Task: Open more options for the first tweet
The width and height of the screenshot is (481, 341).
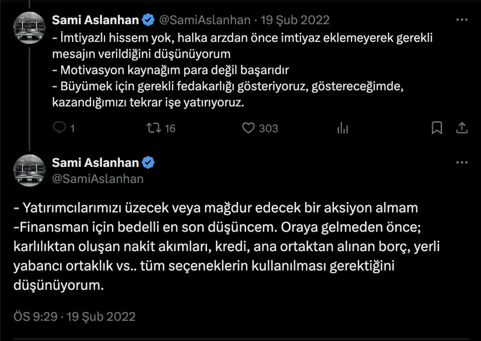Action: (x=461, y=20)
